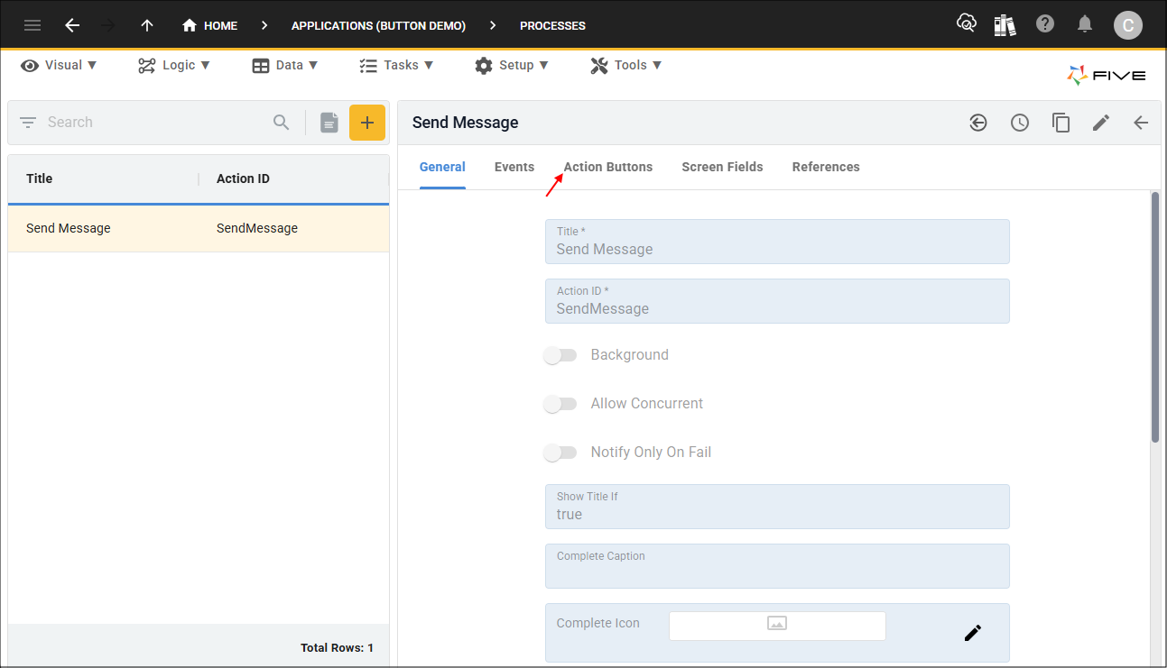This screenshot has height=668, width=1167.
Task: Go back with the top-bar back arrow
Action: click(x=72, y=25)
